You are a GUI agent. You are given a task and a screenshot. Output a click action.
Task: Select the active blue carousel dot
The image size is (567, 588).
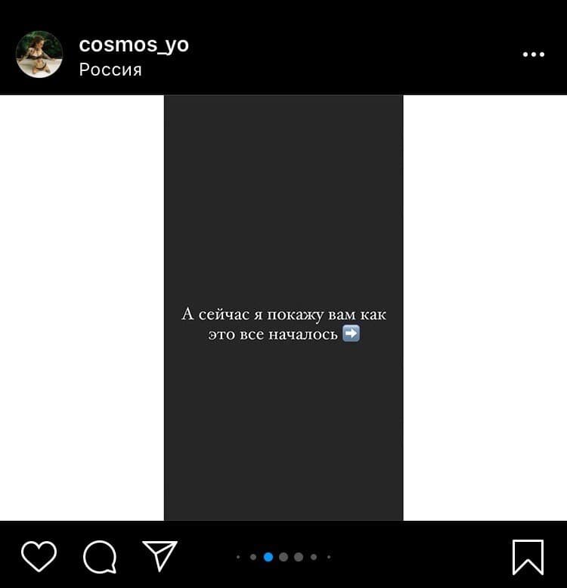click(x=268, y=557)
